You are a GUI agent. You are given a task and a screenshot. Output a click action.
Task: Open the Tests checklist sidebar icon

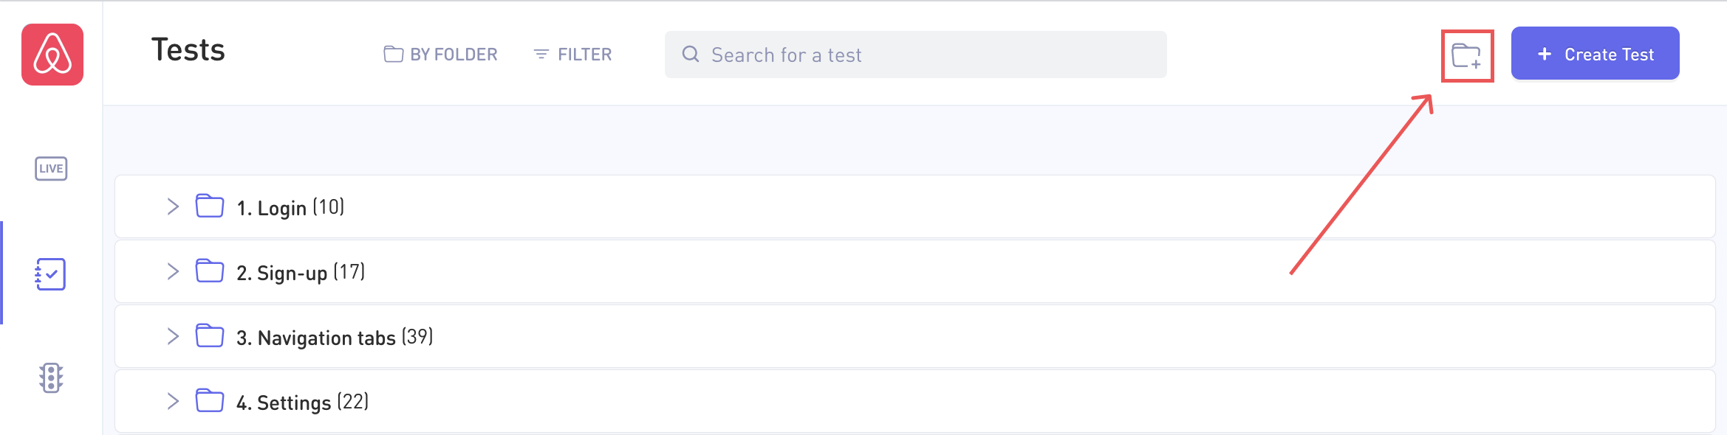[x=51, y=274]
